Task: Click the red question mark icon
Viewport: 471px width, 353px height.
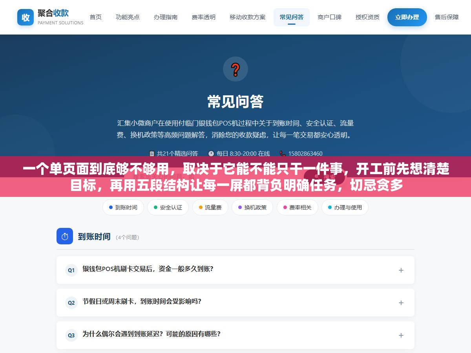Action: coord(235,69)
